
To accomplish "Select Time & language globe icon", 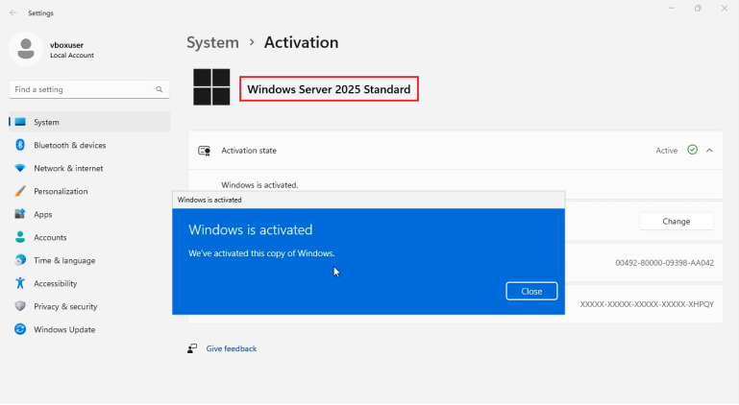I will [x=19, y=260].
